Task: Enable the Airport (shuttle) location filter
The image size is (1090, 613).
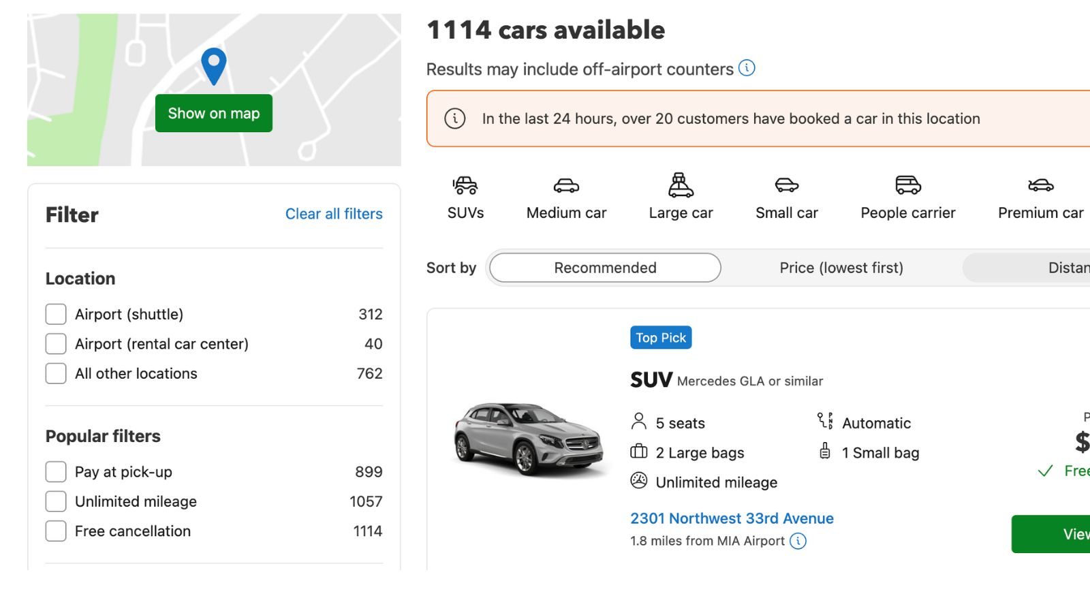Action: [x=55, y=314]
